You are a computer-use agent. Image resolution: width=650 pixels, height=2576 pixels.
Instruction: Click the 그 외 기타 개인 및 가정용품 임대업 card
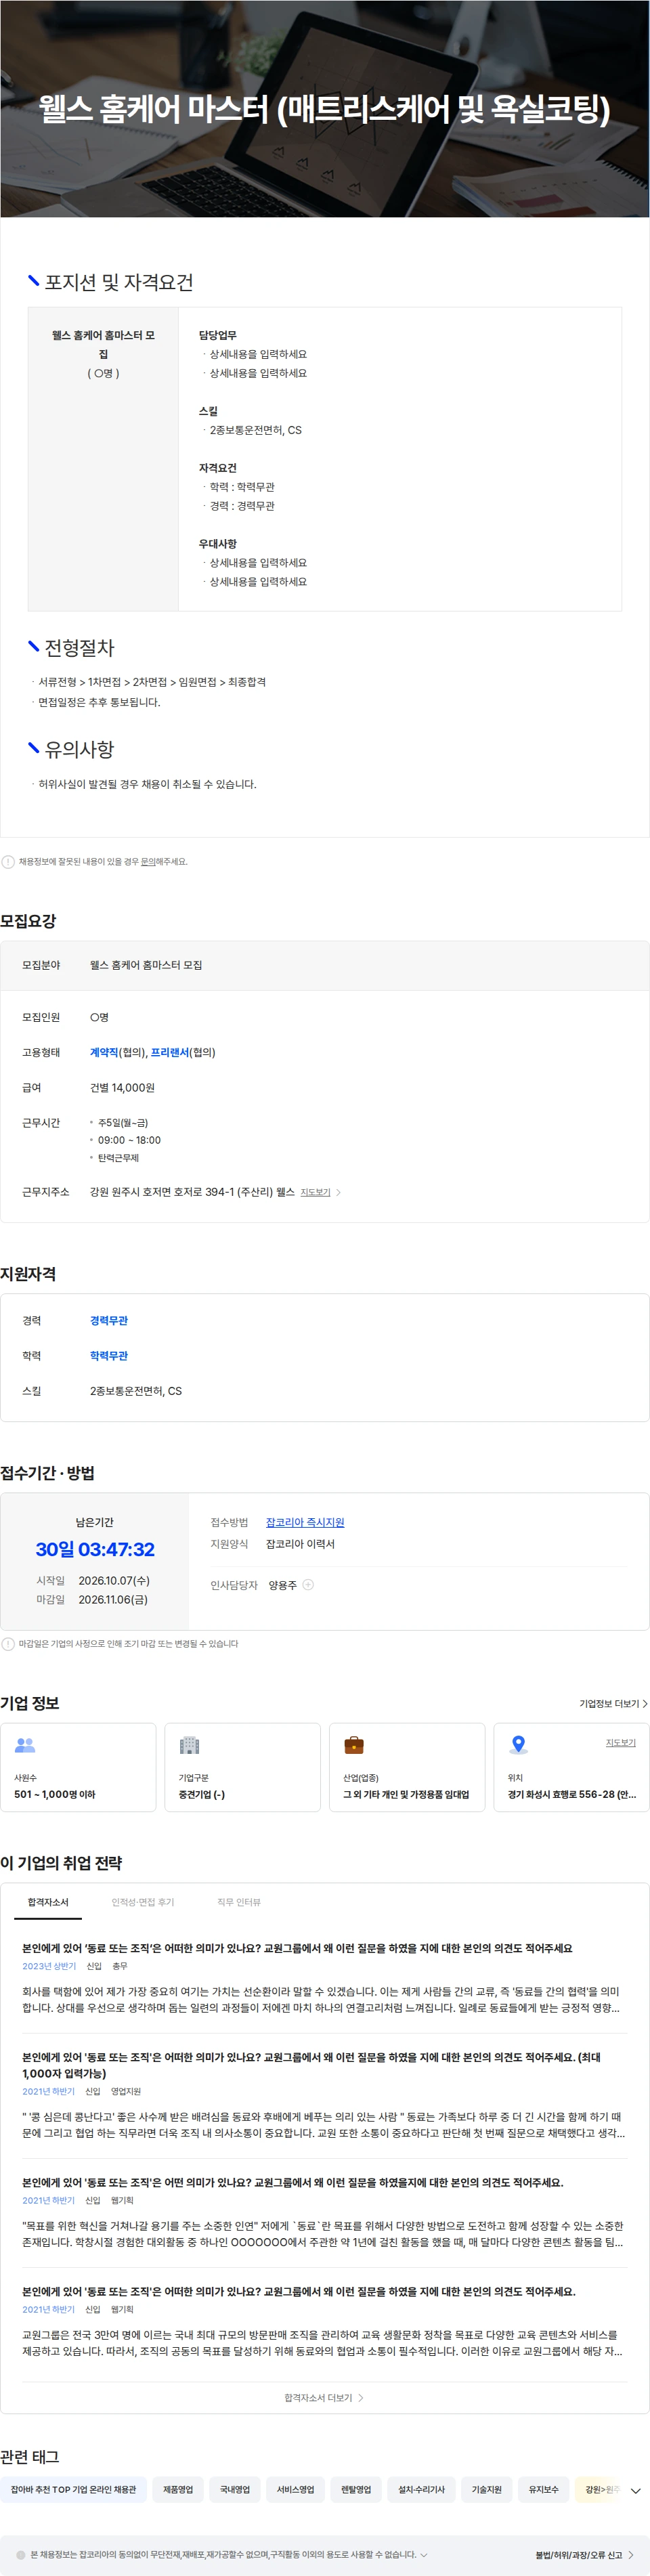tap(407, 1767)
